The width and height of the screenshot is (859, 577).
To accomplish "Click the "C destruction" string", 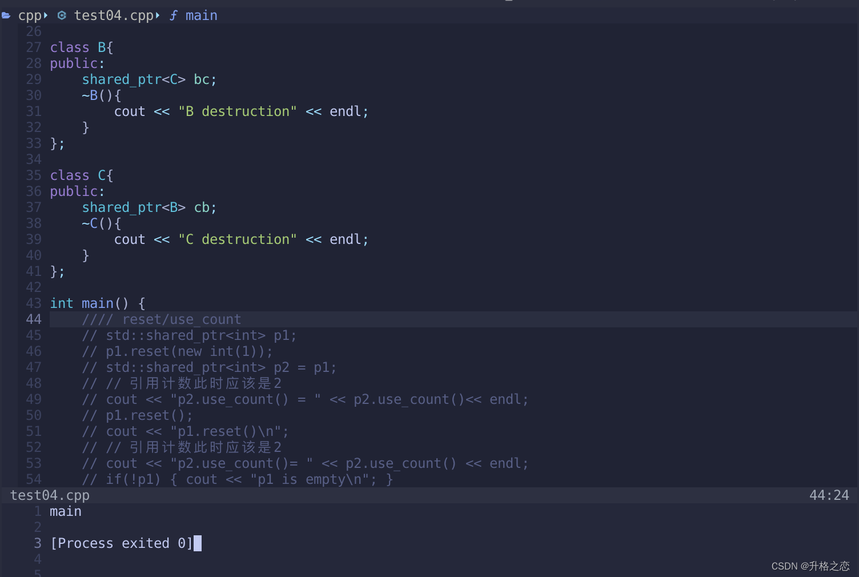I will 238,239.
